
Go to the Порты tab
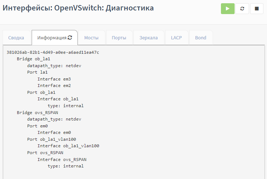[119, 38]
